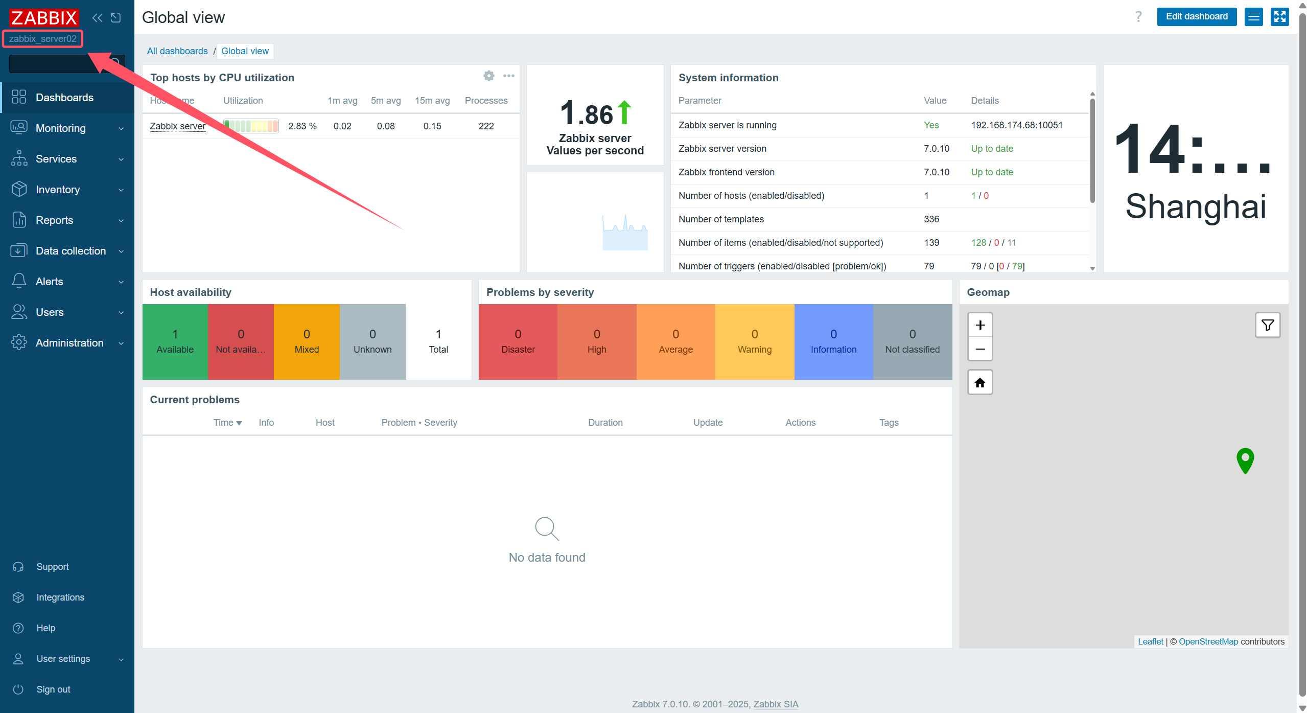Open the dashboard hamburger actions menu

(1254, 16)
